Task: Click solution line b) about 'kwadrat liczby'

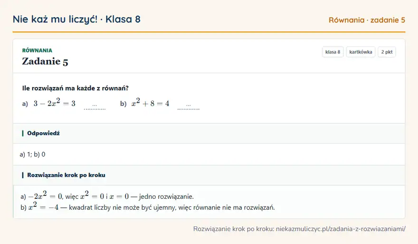Action: point(147,207)
